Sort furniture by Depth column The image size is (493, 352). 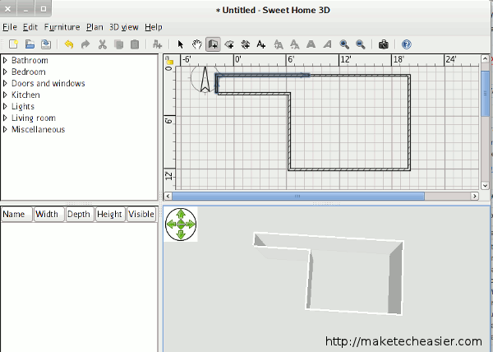pyautogui.click(x=81, y=214)
